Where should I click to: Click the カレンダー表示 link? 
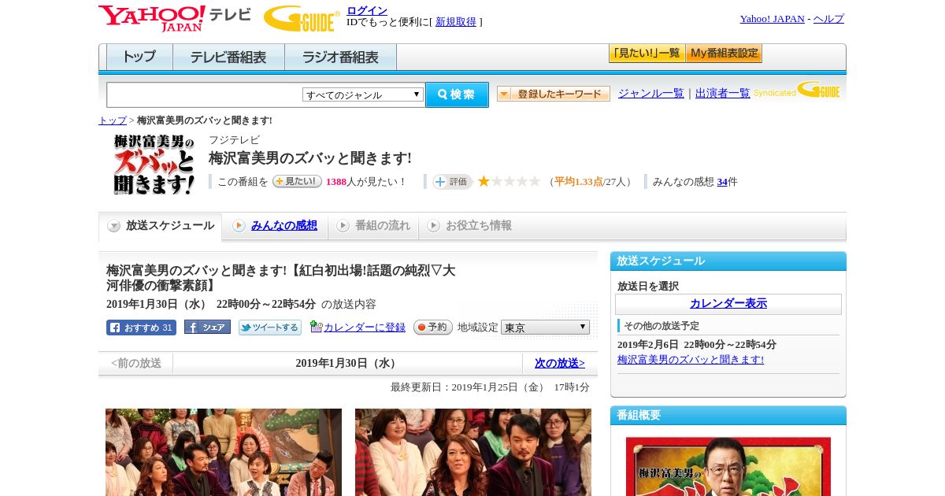tap(728, 304)
